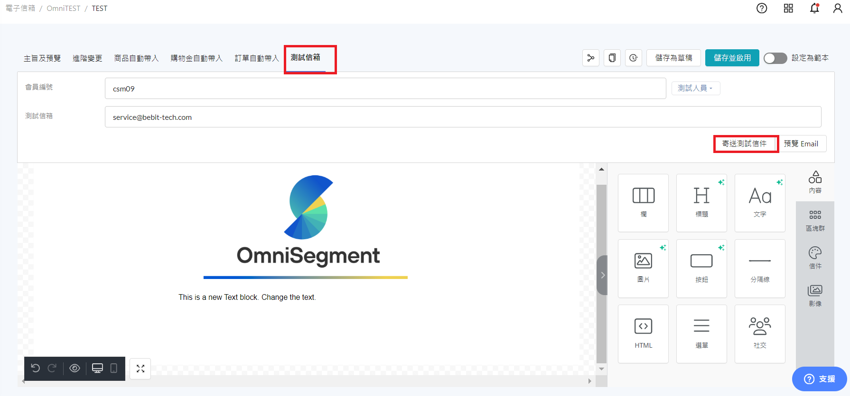
Task: Open the 購物金自動帶入 tab
Action: click(x=196, y=58)
